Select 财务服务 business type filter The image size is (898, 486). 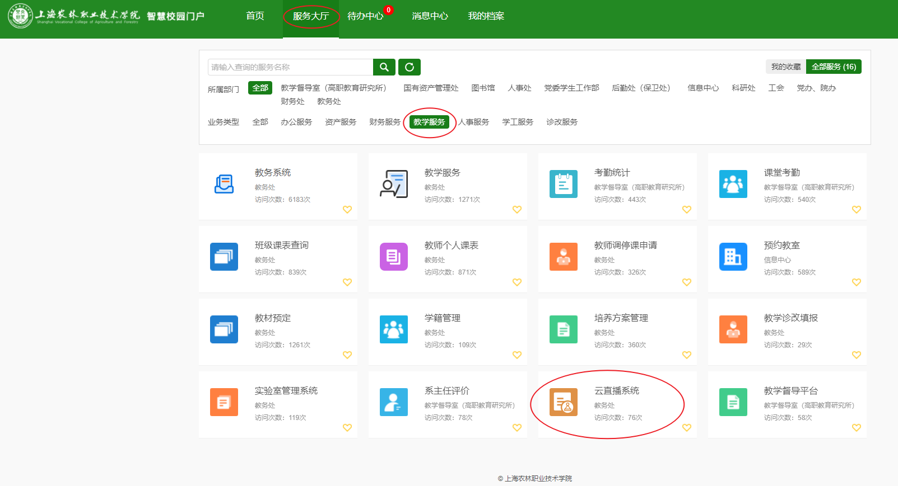pos(384,122)
